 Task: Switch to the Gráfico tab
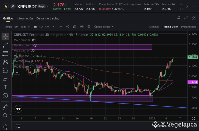point(8,18)
